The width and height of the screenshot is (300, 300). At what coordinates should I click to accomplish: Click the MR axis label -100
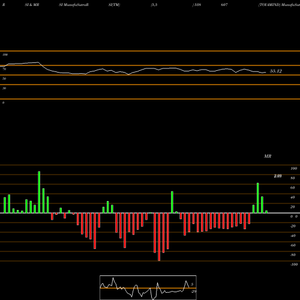[294, 265]
